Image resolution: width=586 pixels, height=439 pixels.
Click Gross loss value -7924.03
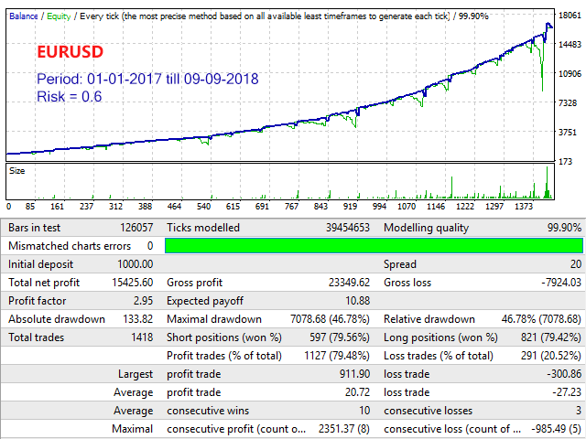coord(561,283)
